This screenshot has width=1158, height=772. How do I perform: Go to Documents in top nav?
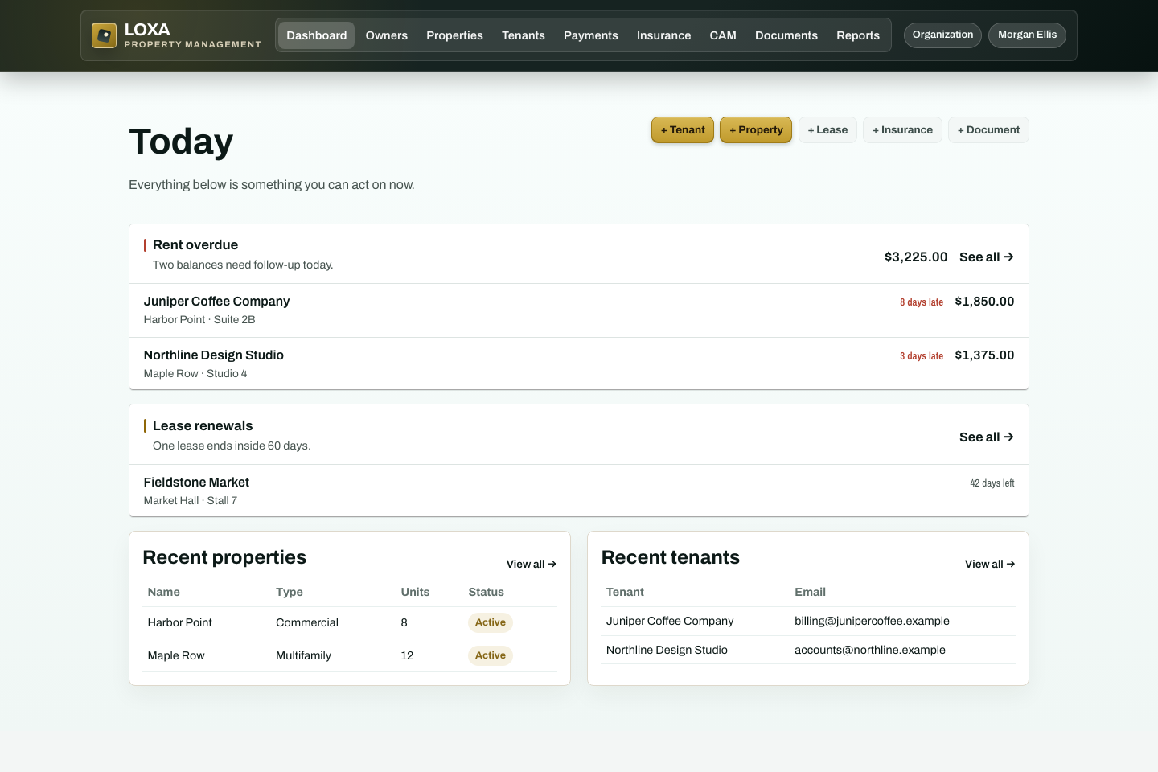pos(786,35)
